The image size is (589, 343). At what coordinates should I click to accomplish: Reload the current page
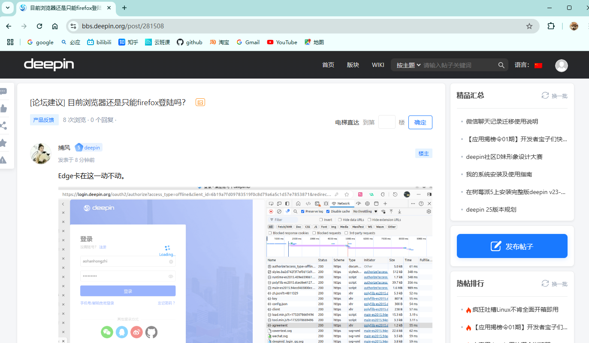pos(39,26)
